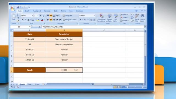Increase font size with Grow Font
Screen dimensions: 176x99
pyautogui.click(x=41, y=16)
